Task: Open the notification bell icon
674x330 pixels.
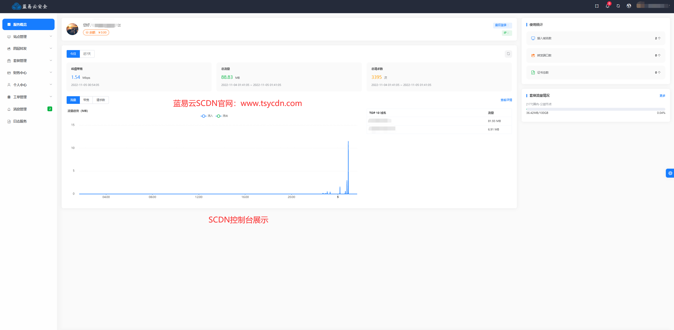Action: (607, 6)
